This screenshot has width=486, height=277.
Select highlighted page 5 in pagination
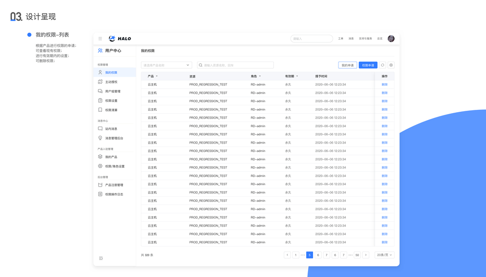click(x=310, y=255)
